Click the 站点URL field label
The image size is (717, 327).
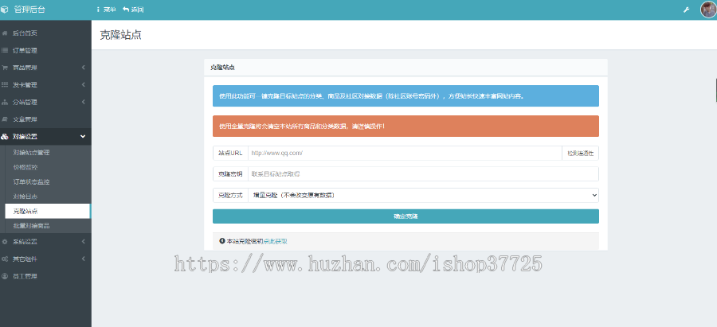(230, 154)
